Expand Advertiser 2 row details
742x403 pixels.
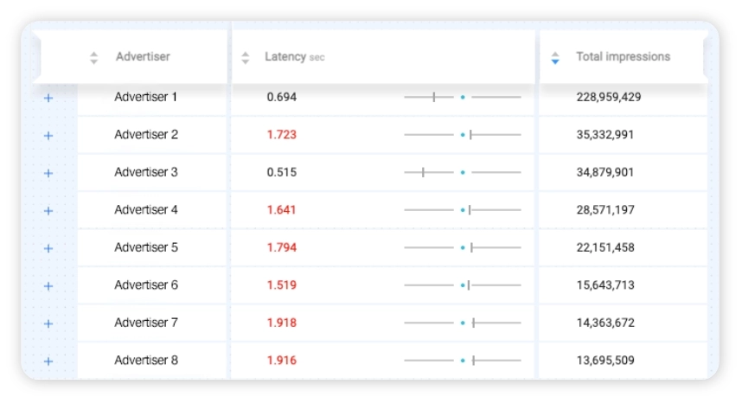(48, 136)
